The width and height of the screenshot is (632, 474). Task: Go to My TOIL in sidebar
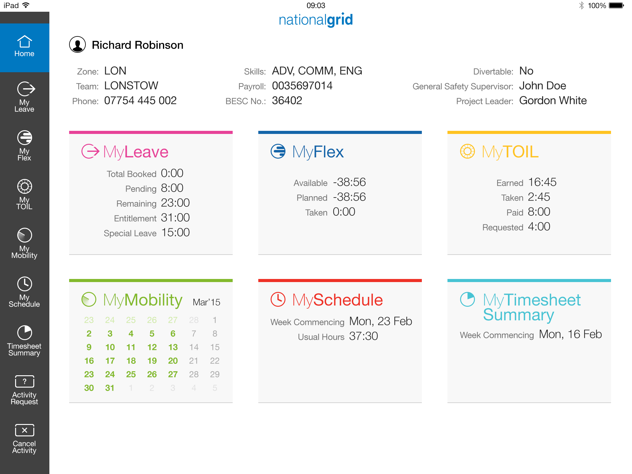pyautogui.click(x=24, y=194)
